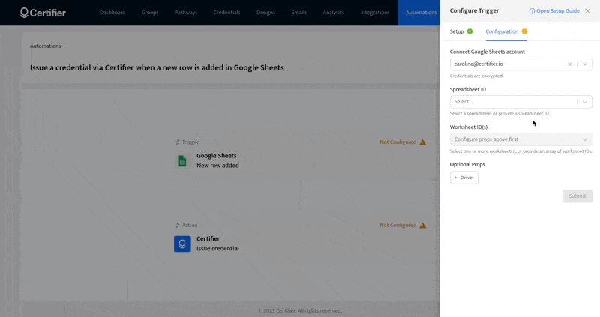
Task: Click the Trigger lightning bolt icon
Action: 177,142
